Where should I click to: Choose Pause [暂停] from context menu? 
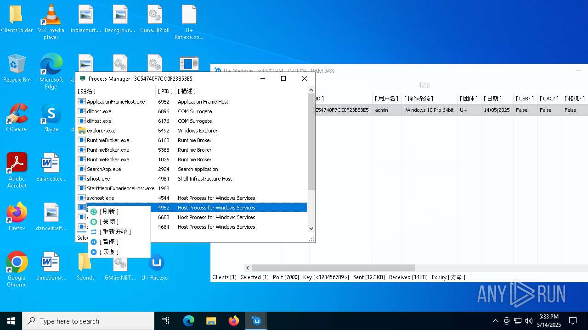(119, 242)
